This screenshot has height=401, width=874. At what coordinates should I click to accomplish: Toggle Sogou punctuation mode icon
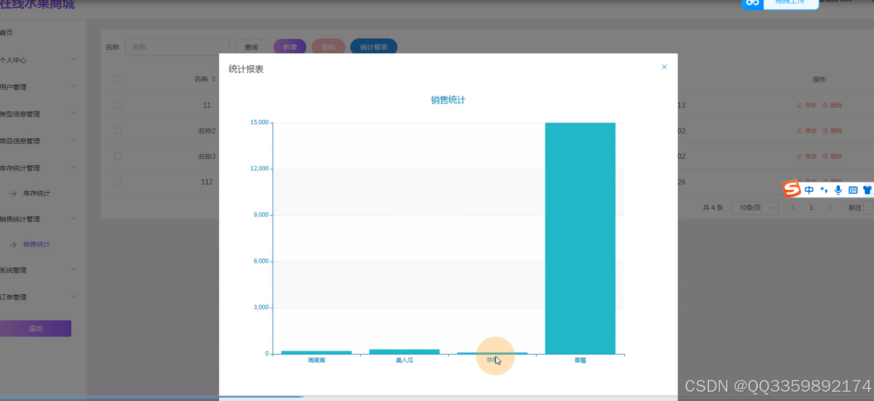824,190
